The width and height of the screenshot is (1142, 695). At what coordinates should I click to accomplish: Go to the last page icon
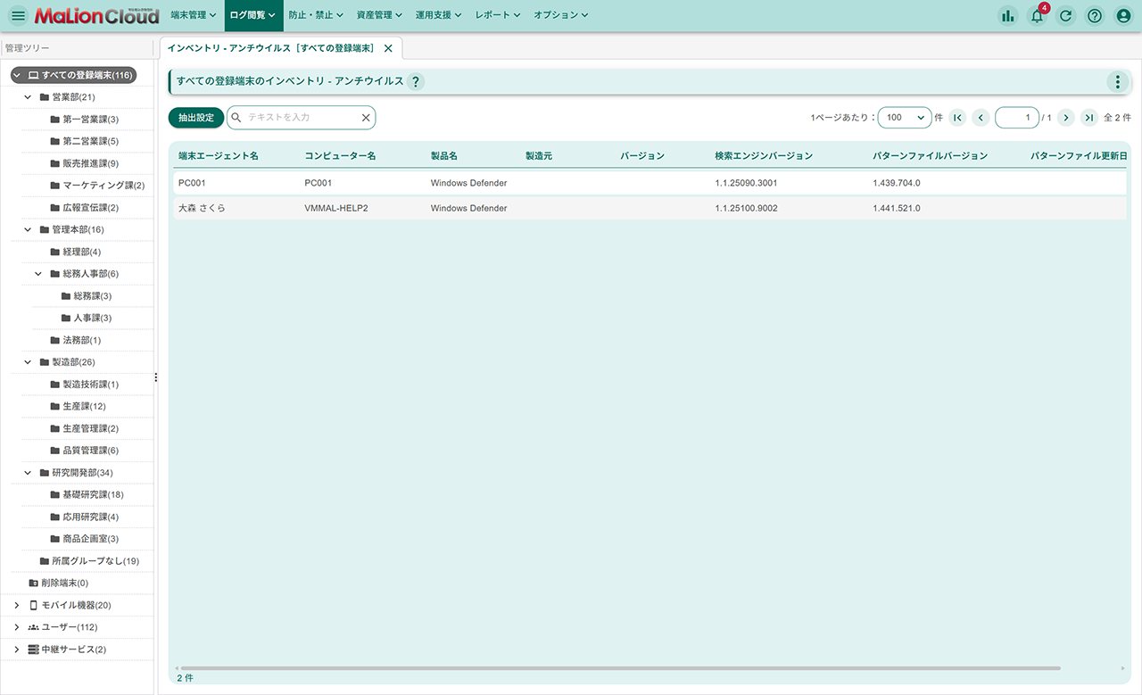point(1088,118)
